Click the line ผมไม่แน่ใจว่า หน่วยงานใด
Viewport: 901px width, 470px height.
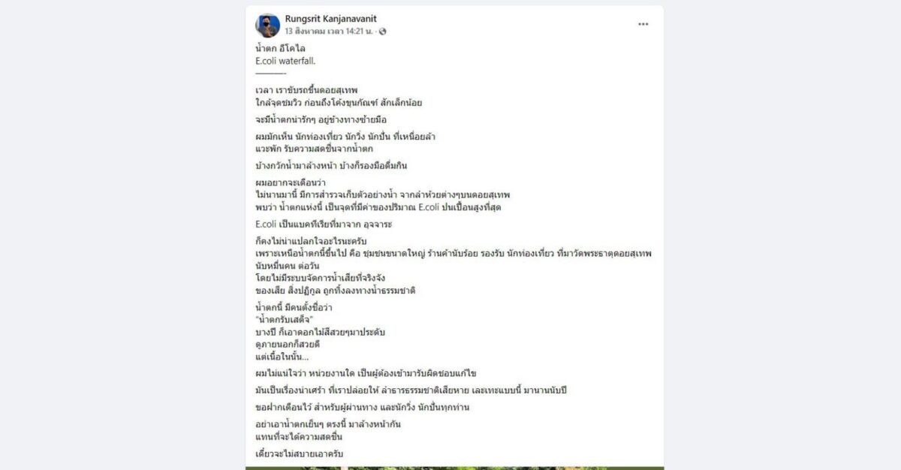[371, 373]
